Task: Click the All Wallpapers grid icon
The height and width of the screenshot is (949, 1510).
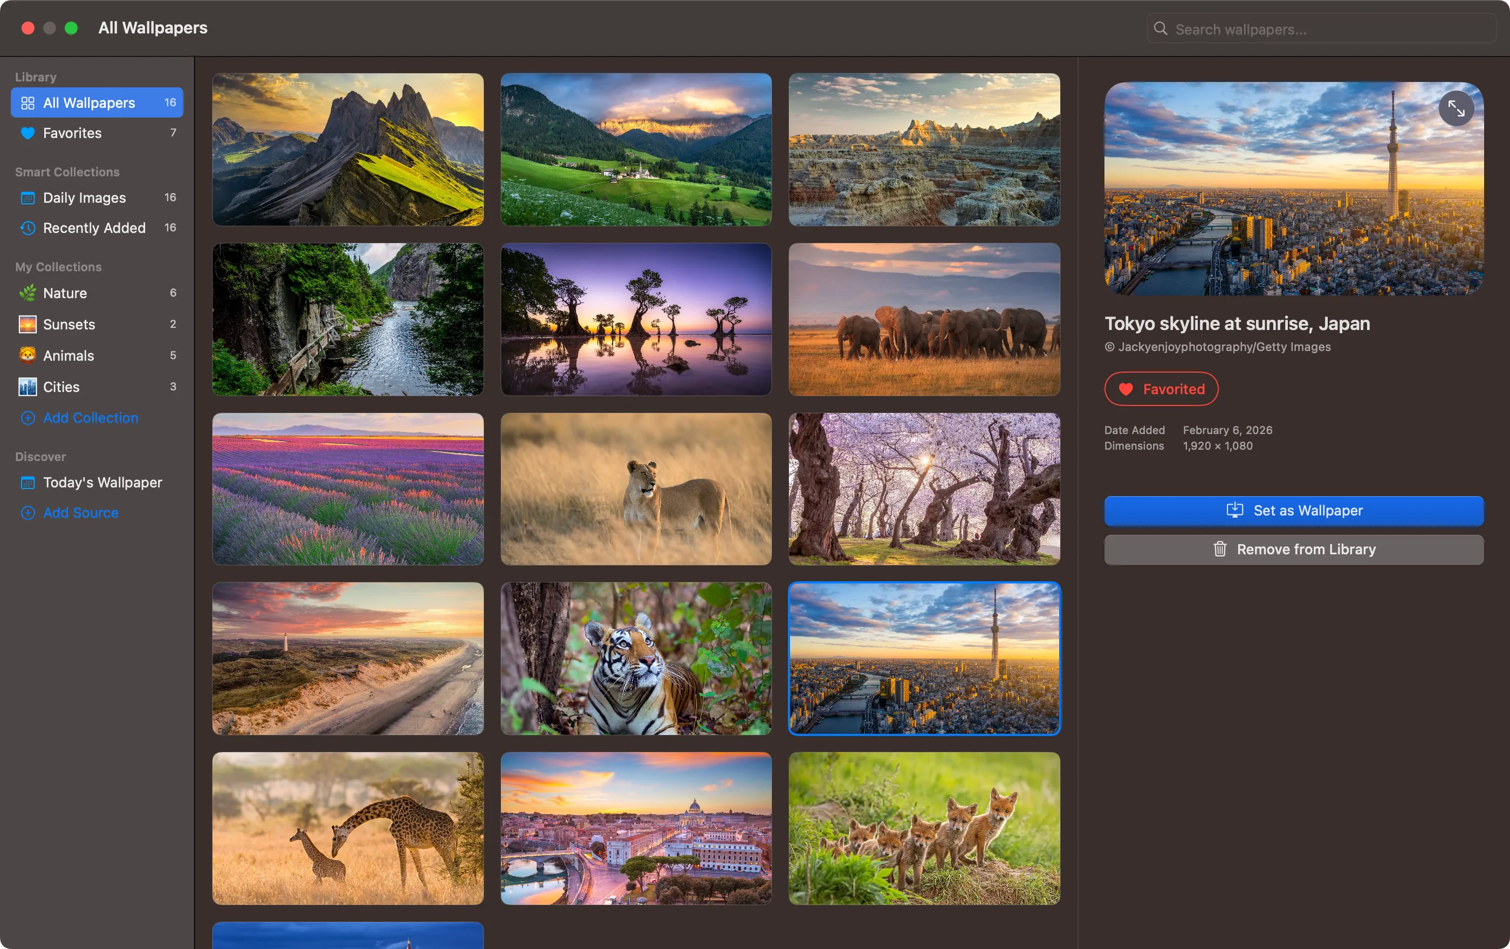Action: click(28, 103)
